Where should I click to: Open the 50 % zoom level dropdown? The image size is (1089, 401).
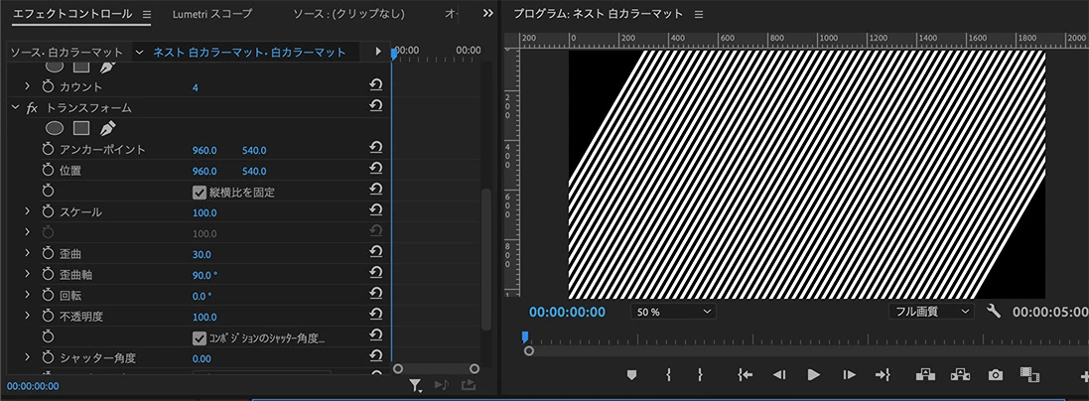[x=673, y=312]
